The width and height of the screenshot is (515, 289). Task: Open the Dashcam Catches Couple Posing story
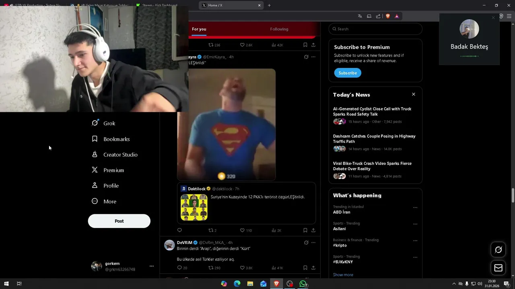click(x=375, y=142)
